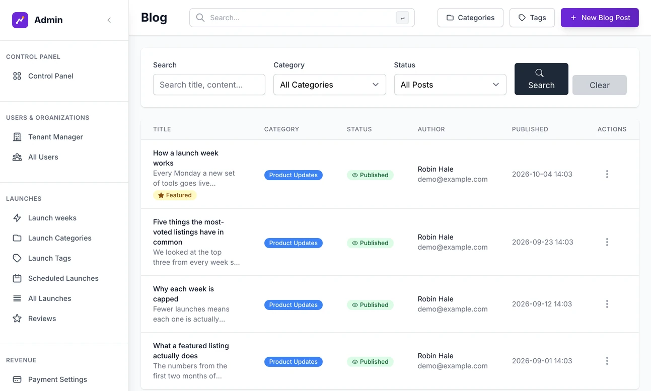
Task: Click the Tenant Manager building icon
Action: point(17,137)
